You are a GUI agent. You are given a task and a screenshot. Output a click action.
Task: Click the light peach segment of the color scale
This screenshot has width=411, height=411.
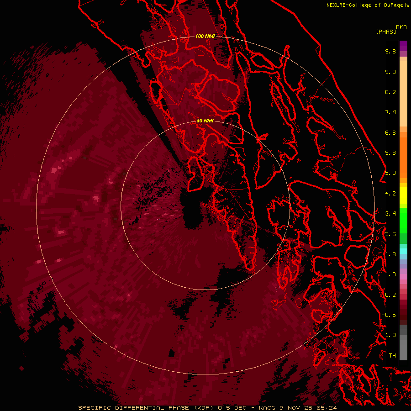tap(403, 94)
